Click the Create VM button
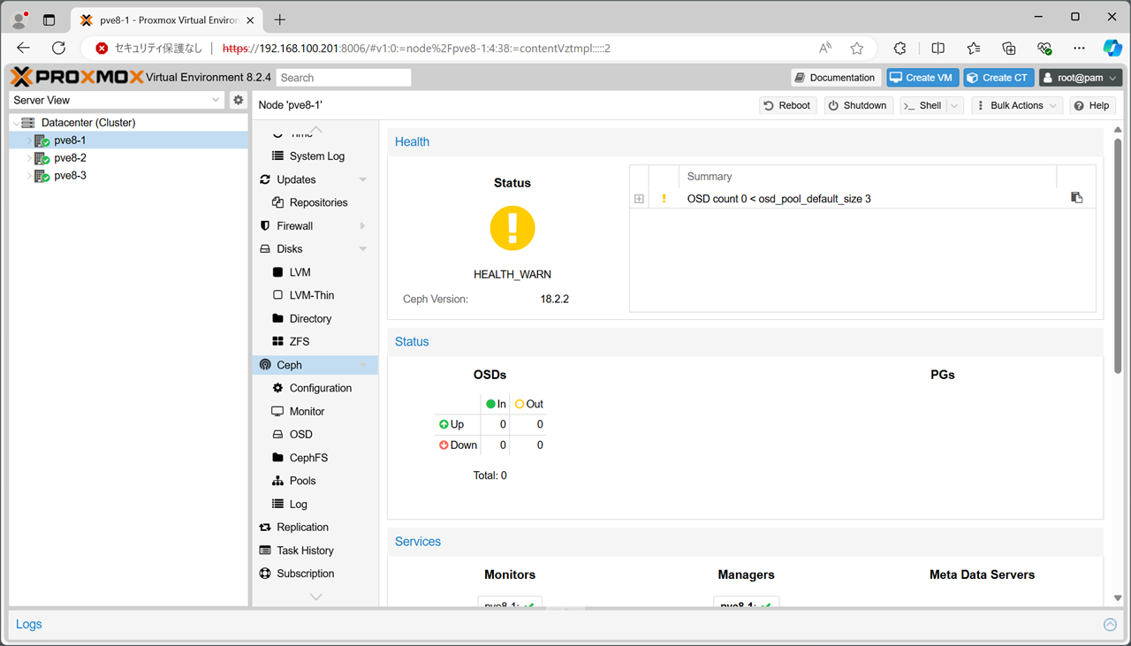 coord(922,78)
